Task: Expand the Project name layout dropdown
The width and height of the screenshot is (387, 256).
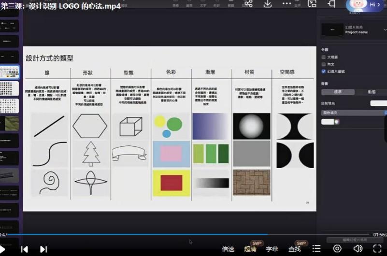Action: pos(385,30)
